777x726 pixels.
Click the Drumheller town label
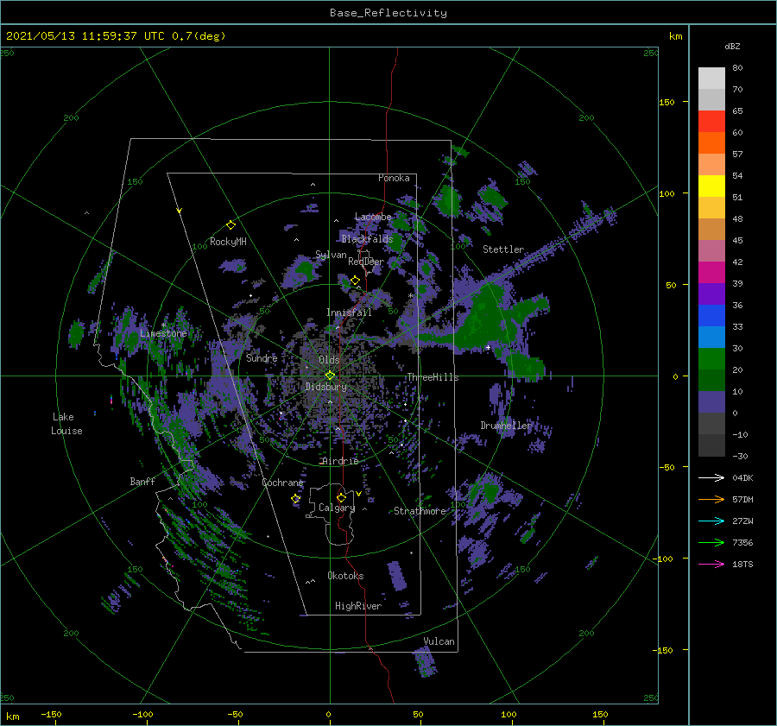tap(506, 426)
